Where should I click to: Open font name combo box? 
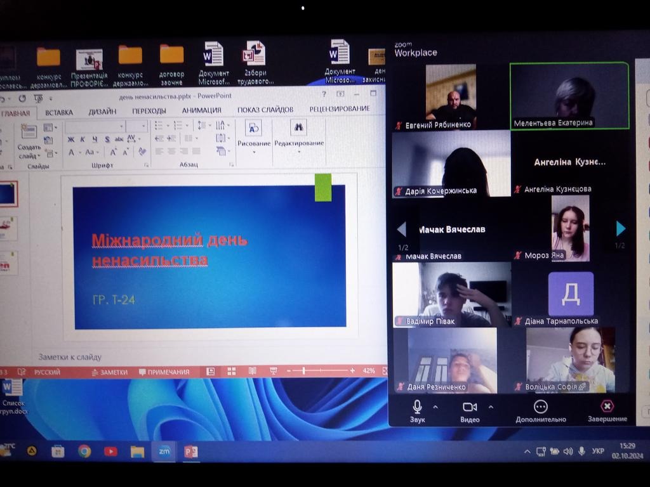[x=95, y=126]
